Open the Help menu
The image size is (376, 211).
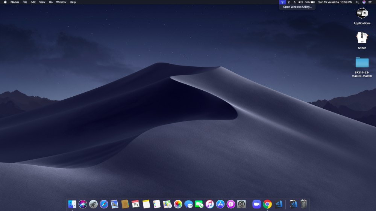[x=73, y=2]
